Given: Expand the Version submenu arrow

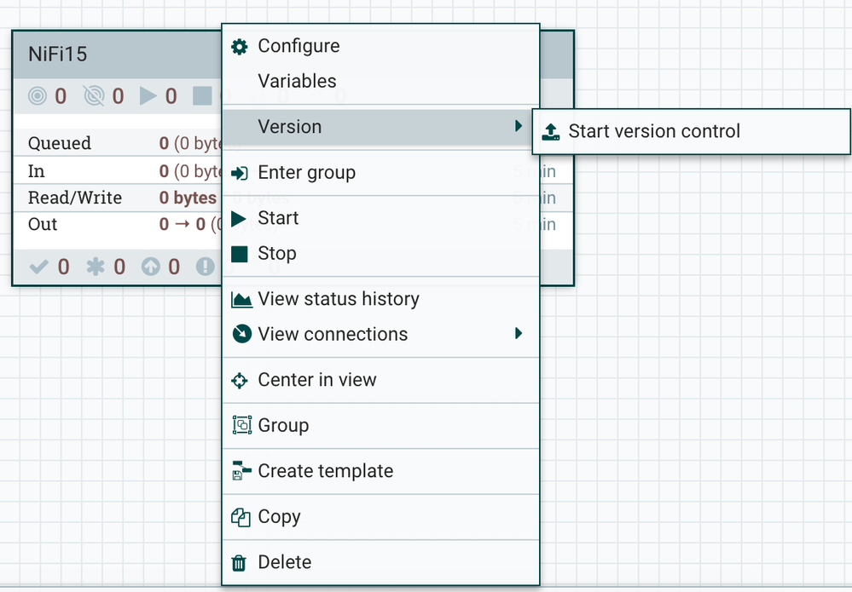Looking at the screenshot, I should [x=519, y=125].
